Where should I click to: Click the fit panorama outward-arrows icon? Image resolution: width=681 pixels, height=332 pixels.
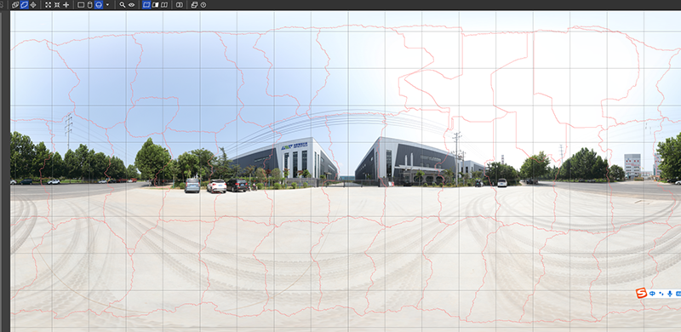click(x=49, y=5)
